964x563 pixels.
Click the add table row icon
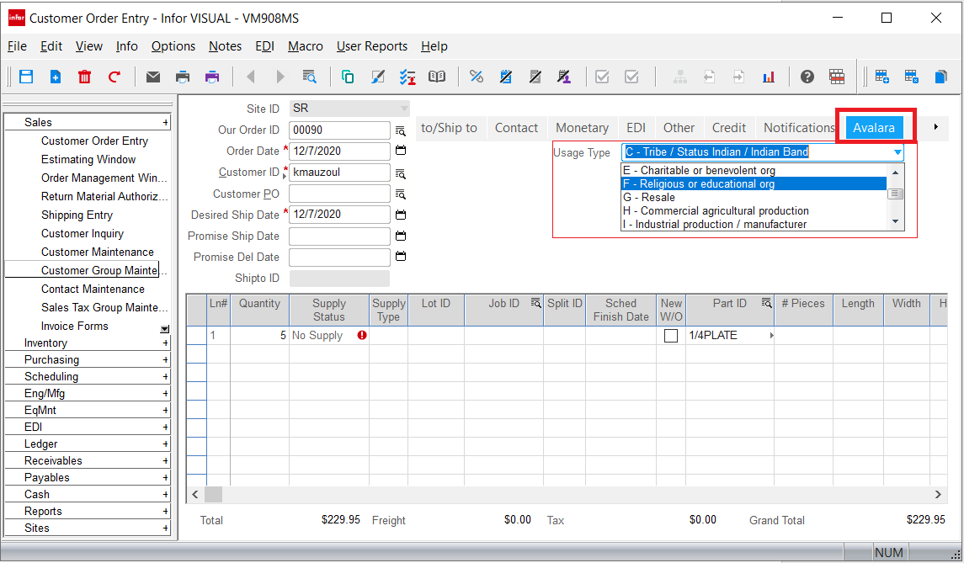pos(881,77)
